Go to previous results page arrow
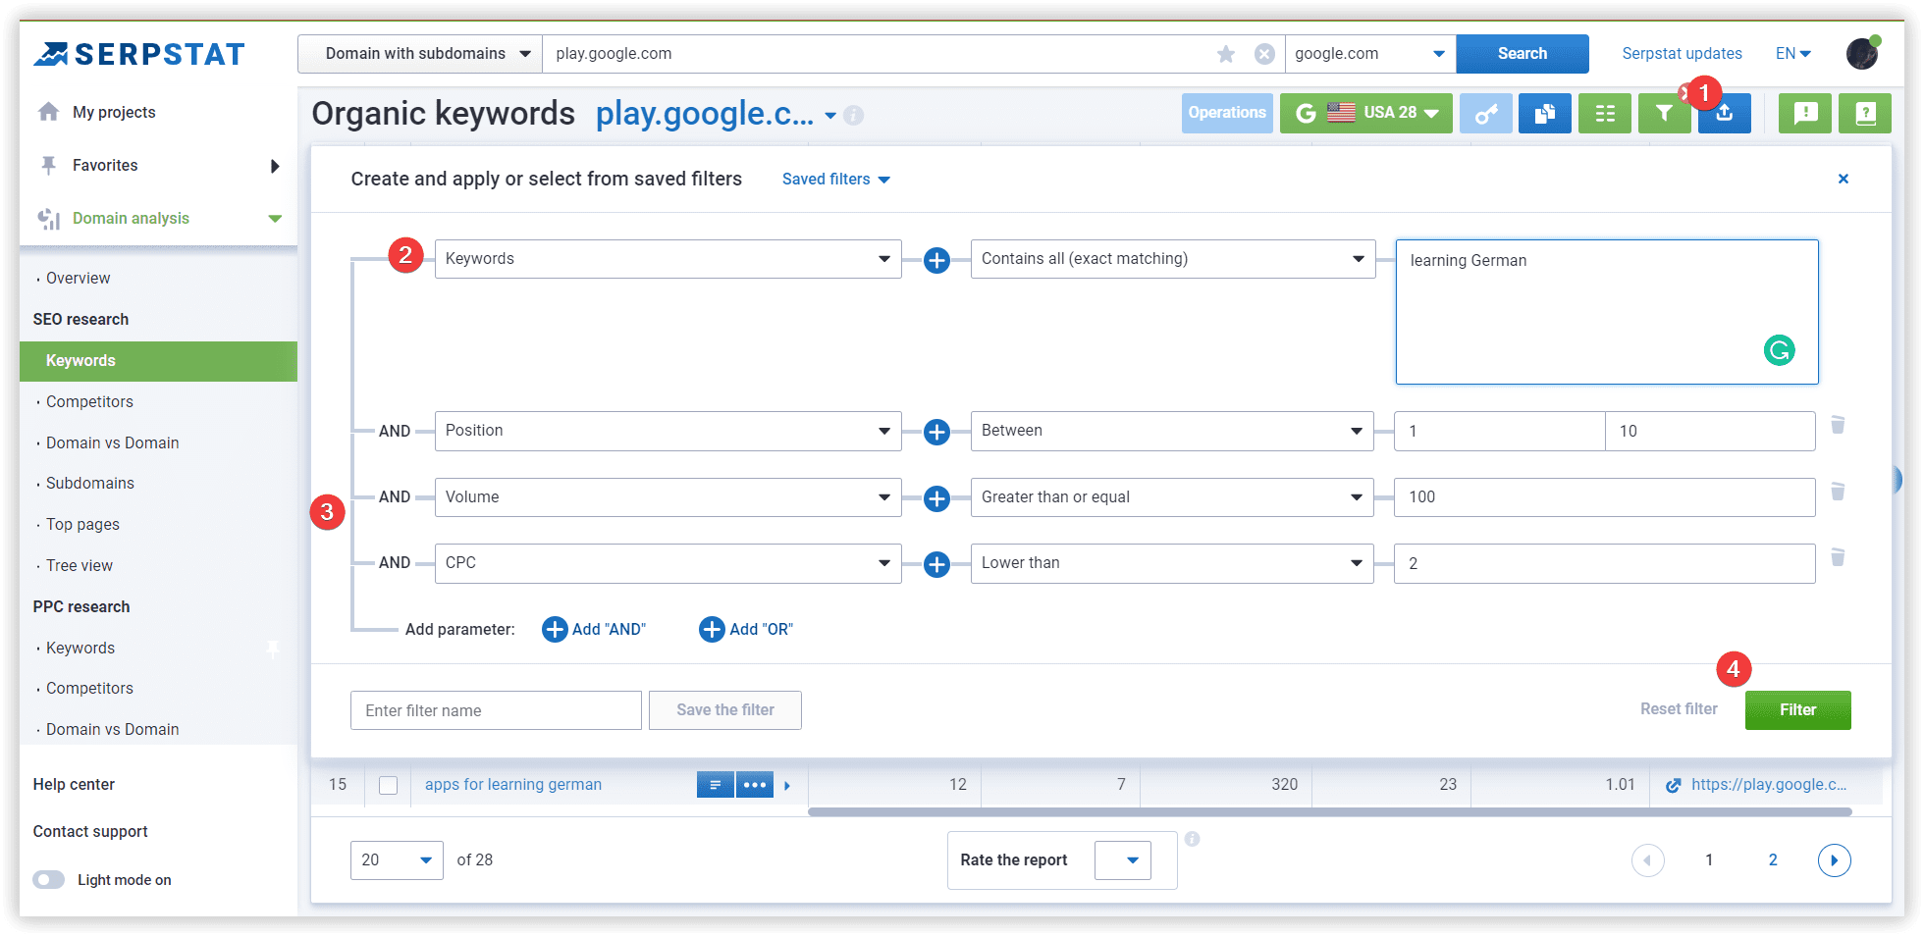 1648,860
